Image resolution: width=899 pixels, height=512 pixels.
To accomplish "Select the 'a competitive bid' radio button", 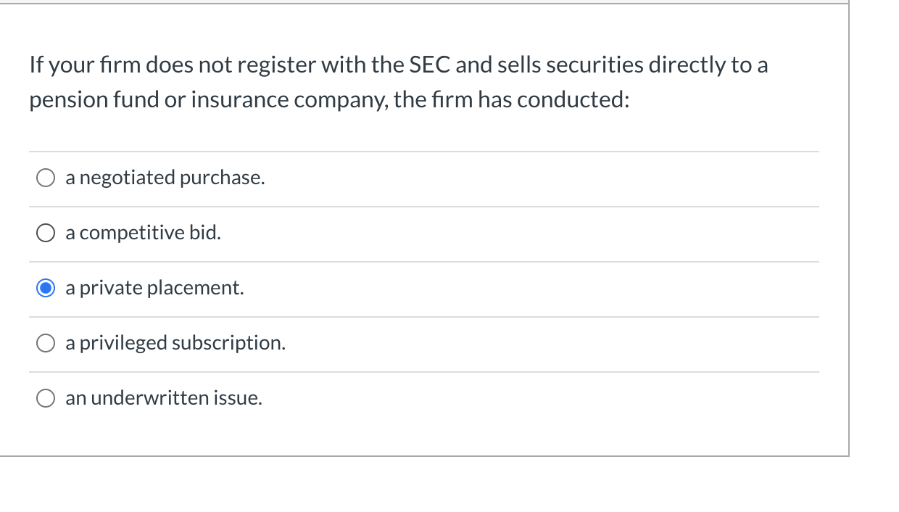I will click(45, 232).
